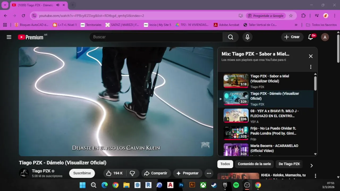The width and height of the screenshot is (340, 191).
Task: Play FLECHAZO EN EL CENTRO playlist item
Action: pos(266,116)
